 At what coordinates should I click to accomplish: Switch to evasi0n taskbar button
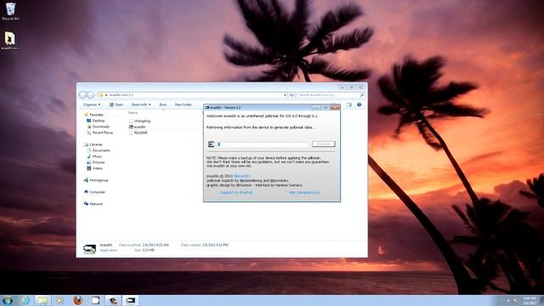pos(130,300)
